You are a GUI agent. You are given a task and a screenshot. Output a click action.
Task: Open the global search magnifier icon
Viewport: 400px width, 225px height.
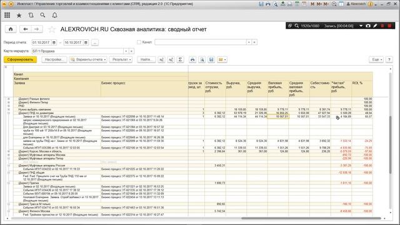coord(42,15)
